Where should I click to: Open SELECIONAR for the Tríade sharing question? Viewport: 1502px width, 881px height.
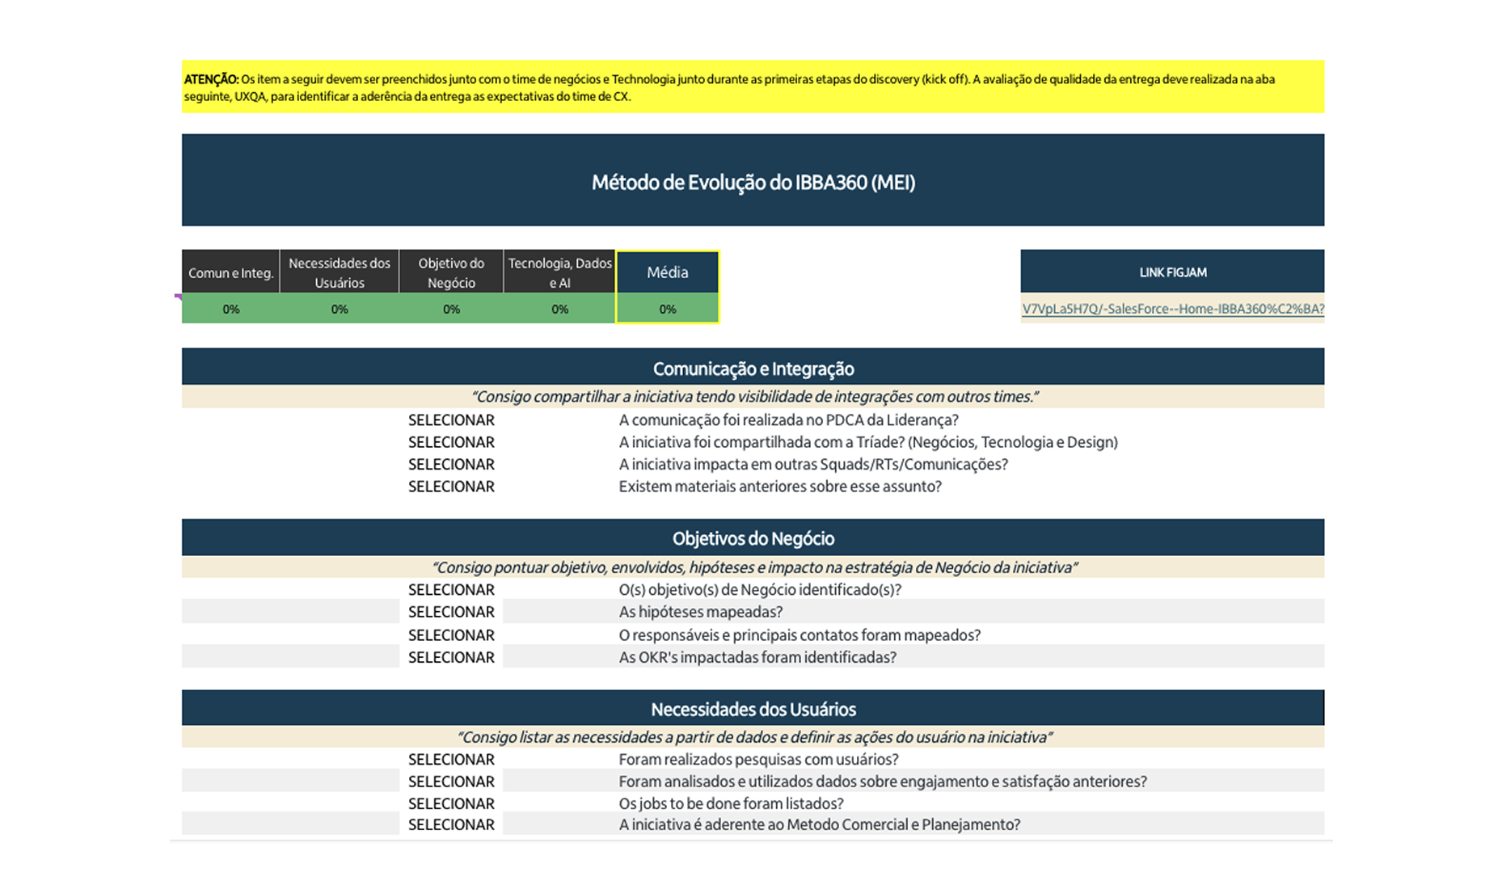coord(451,442)
